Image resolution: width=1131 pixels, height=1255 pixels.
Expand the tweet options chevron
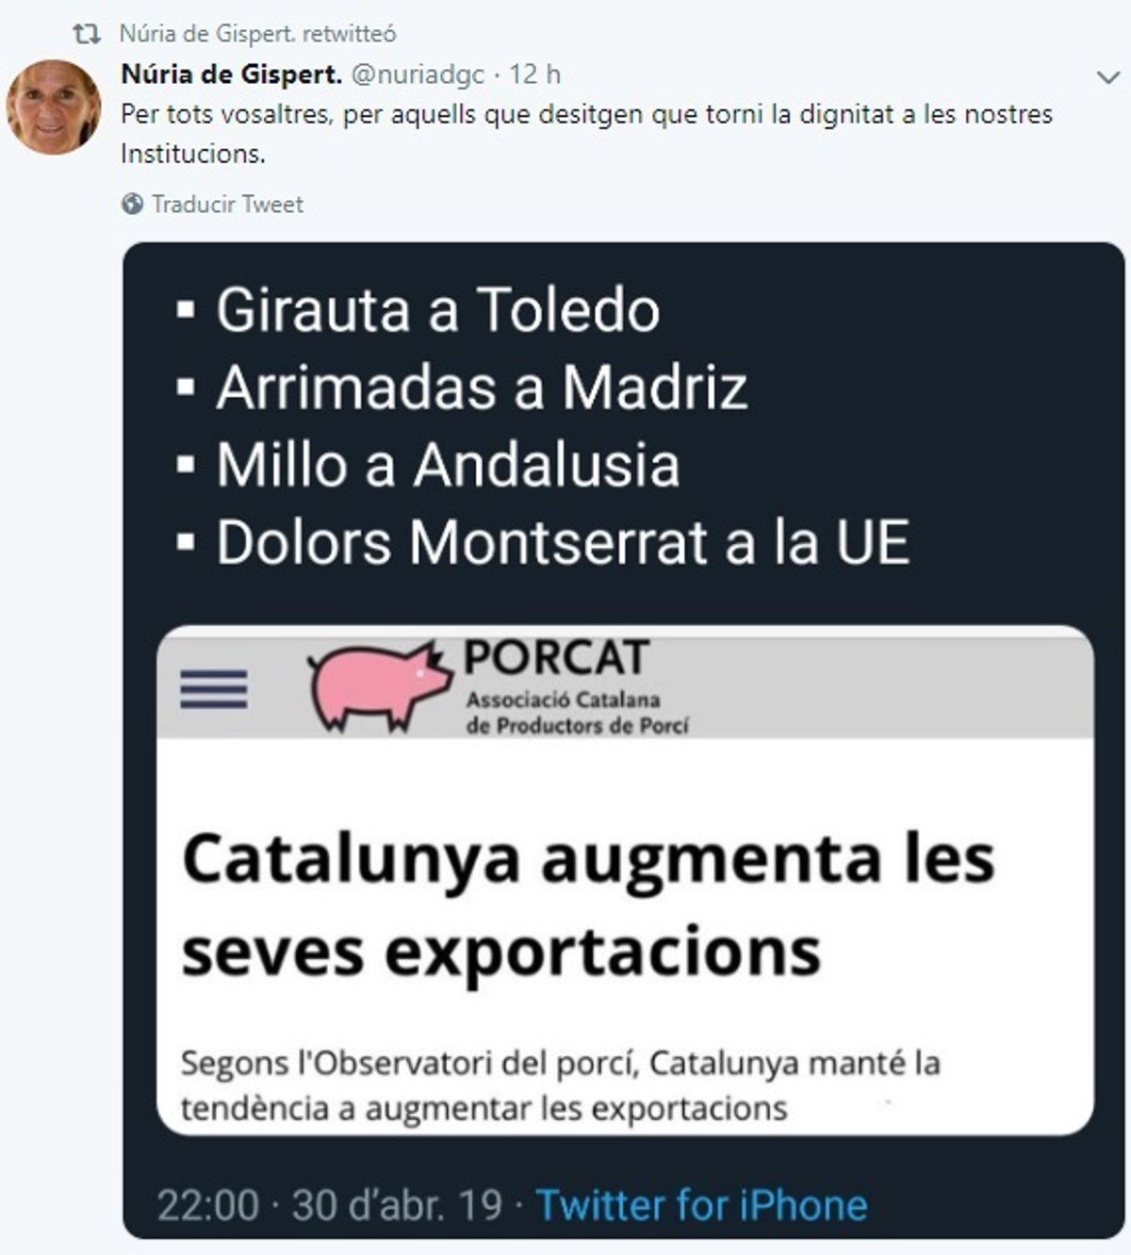[1108, 77]
